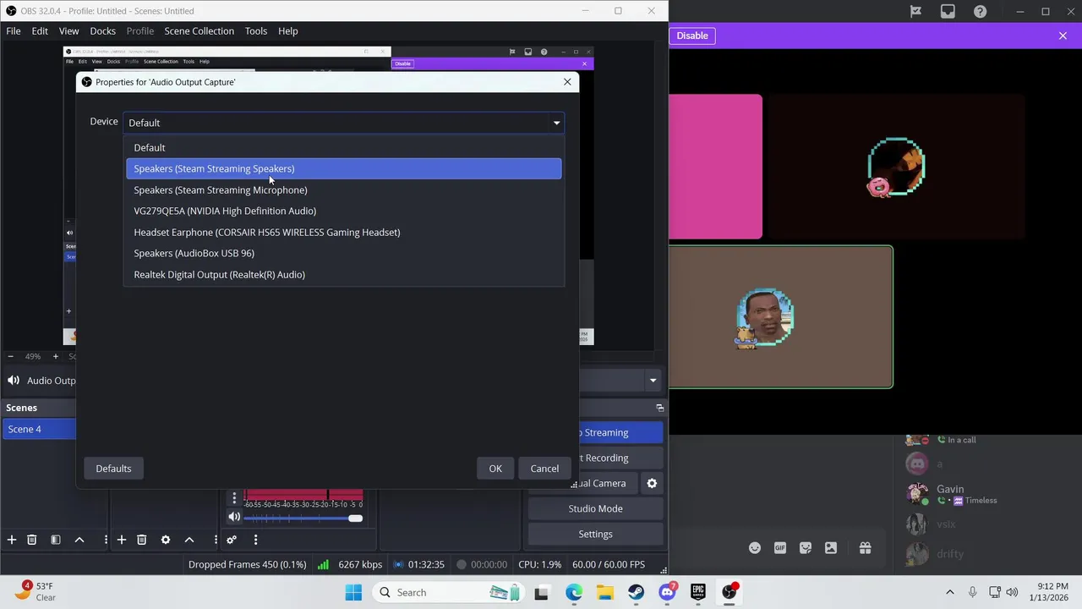Screen dimensions: 1082x609
Task: Show hidden system tray icons chevron
Action: [x=949, y=592]
